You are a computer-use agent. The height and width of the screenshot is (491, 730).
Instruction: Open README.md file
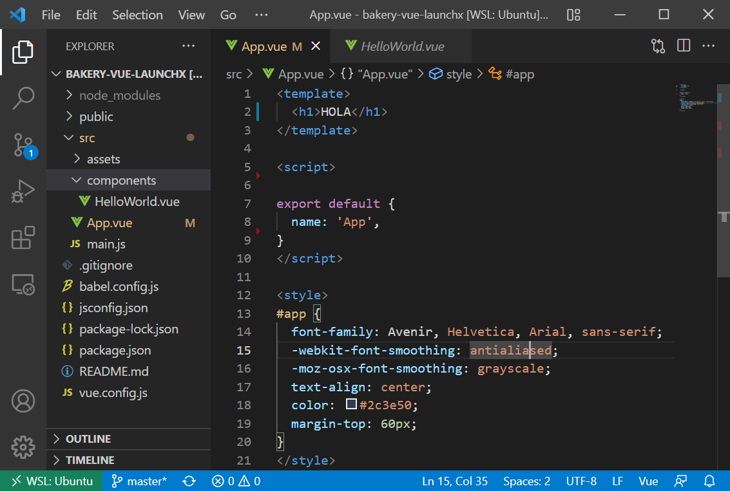[x=129, y=371]
